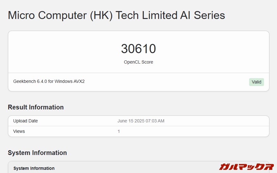277x173 pixels.
Task: Click the System Information table header
Action: [x=34, y=168]
